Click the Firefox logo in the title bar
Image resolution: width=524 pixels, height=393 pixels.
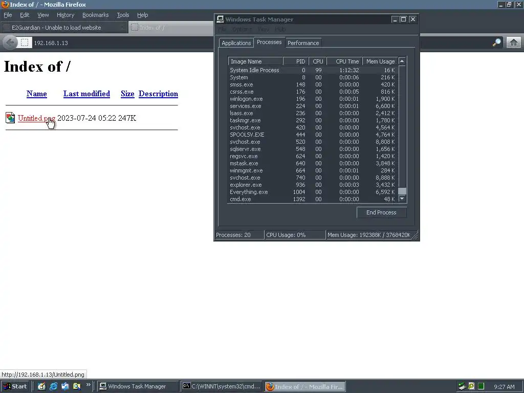[5, 4]
